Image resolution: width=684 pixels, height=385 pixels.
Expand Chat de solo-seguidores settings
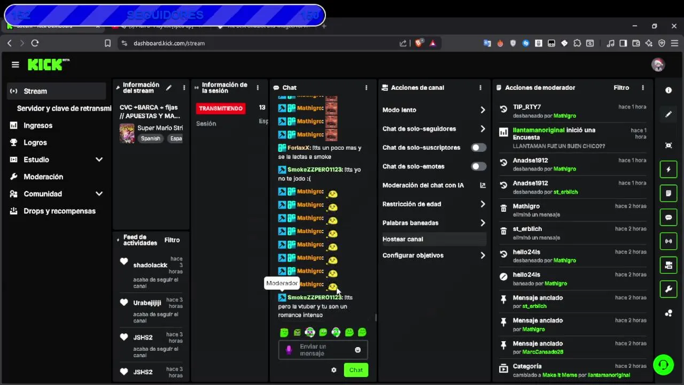433,129
